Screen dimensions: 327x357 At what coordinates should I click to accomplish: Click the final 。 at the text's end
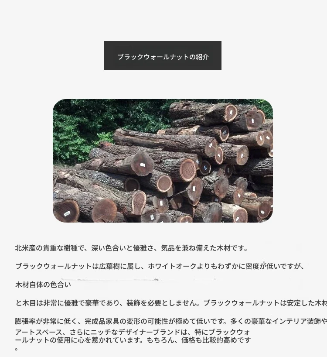coord(17,349)
